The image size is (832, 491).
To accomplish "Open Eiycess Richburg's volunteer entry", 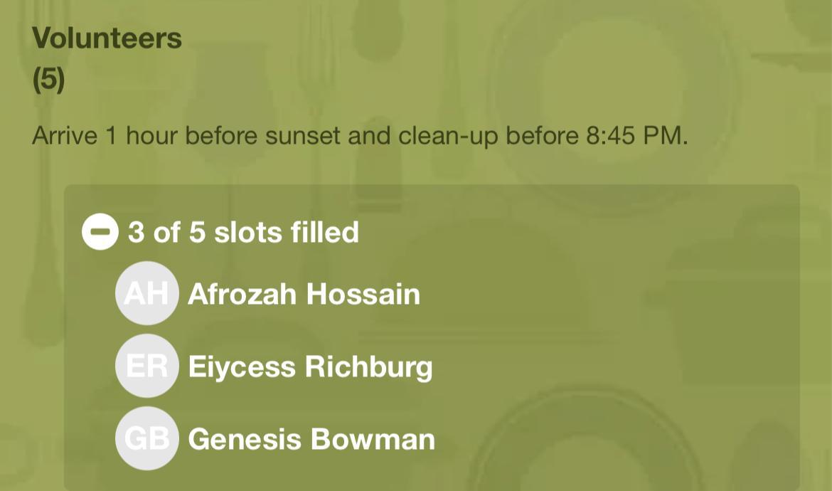I will (x=309, y=366).
